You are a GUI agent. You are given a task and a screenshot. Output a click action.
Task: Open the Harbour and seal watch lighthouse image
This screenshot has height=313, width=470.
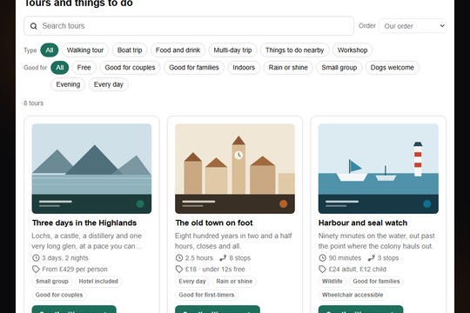[379, 169]
